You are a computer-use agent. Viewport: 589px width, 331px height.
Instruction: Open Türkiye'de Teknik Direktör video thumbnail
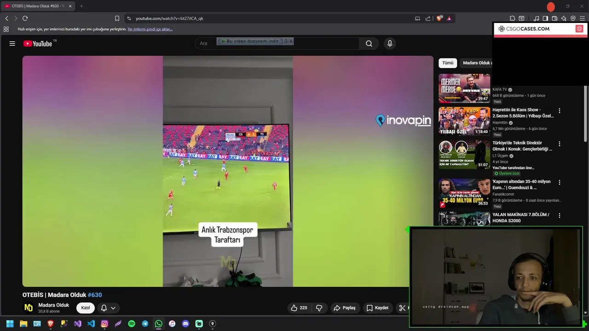click(x=464, y=154)
